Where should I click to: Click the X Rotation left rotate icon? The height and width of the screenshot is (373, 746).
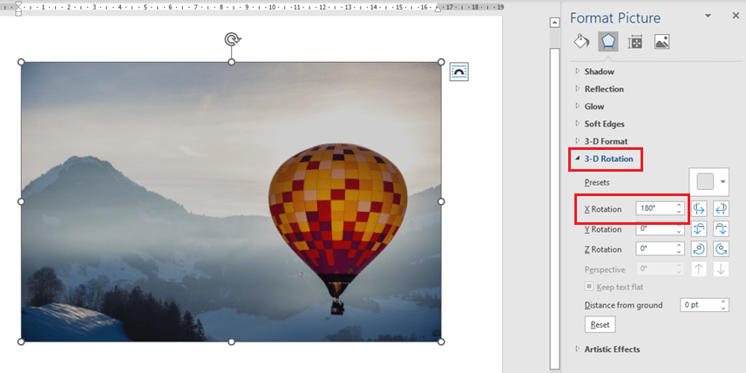[699, 208]
